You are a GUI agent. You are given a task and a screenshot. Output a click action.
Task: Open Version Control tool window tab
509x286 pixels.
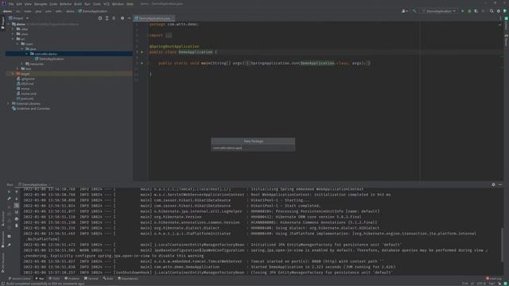19,279
